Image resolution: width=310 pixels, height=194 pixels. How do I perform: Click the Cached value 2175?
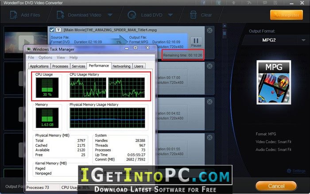81,145
